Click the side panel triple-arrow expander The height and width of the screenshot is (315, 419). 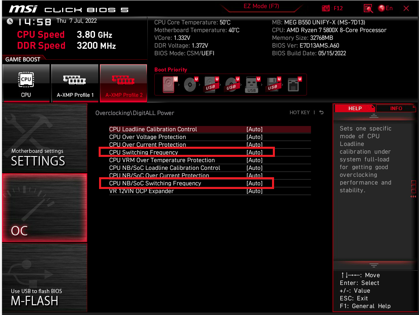[413, 197]
